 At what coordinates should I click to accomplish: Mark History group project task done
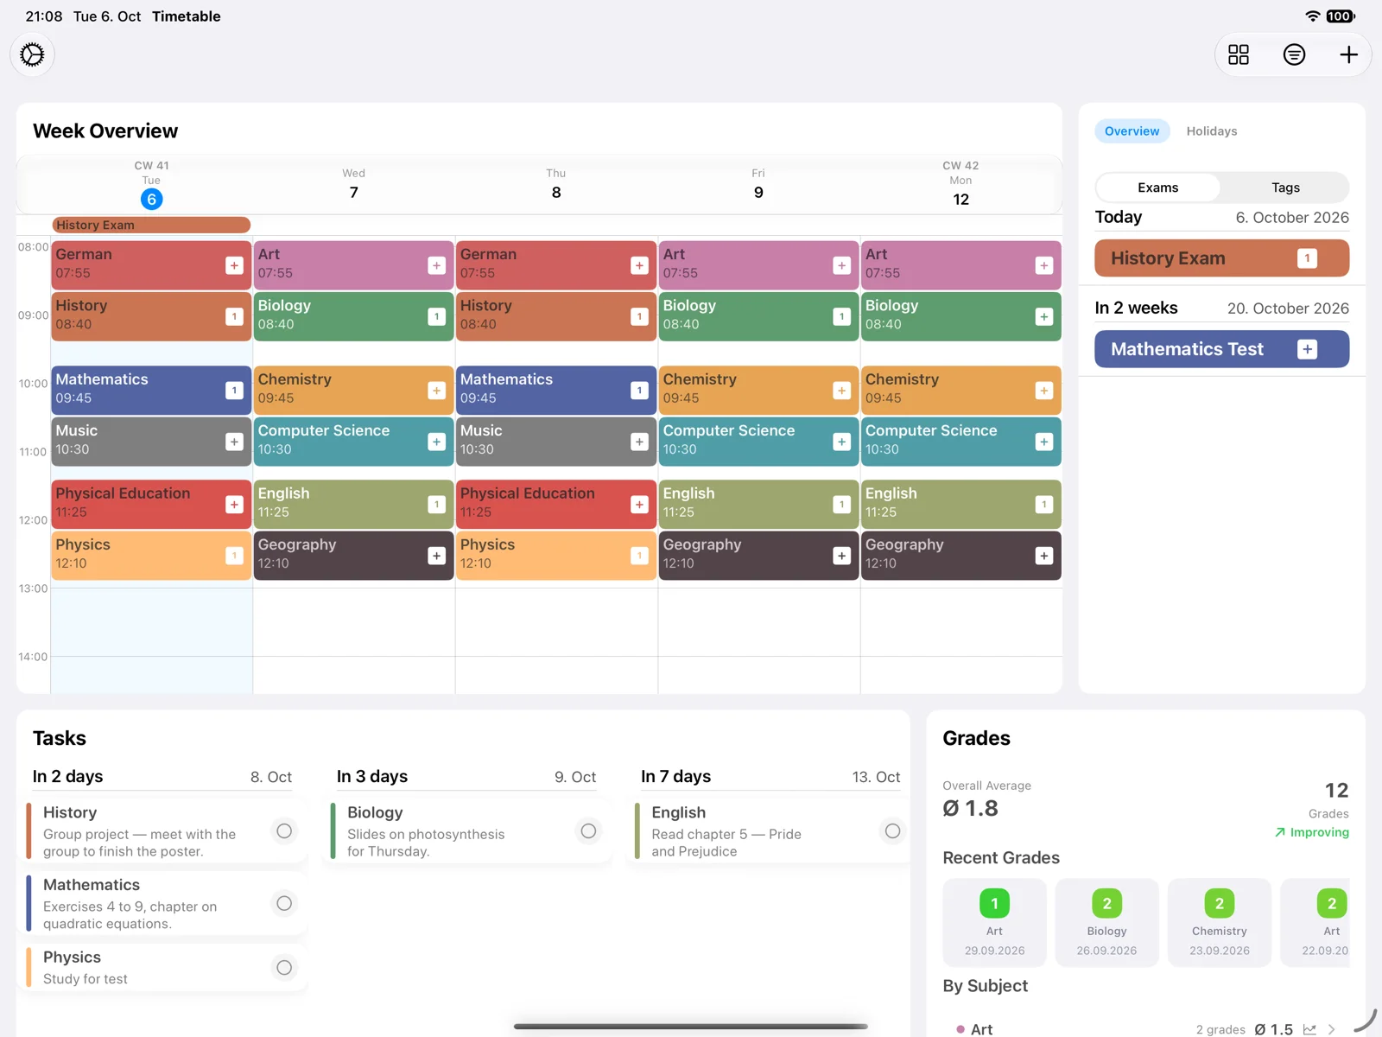pos(284,831)
